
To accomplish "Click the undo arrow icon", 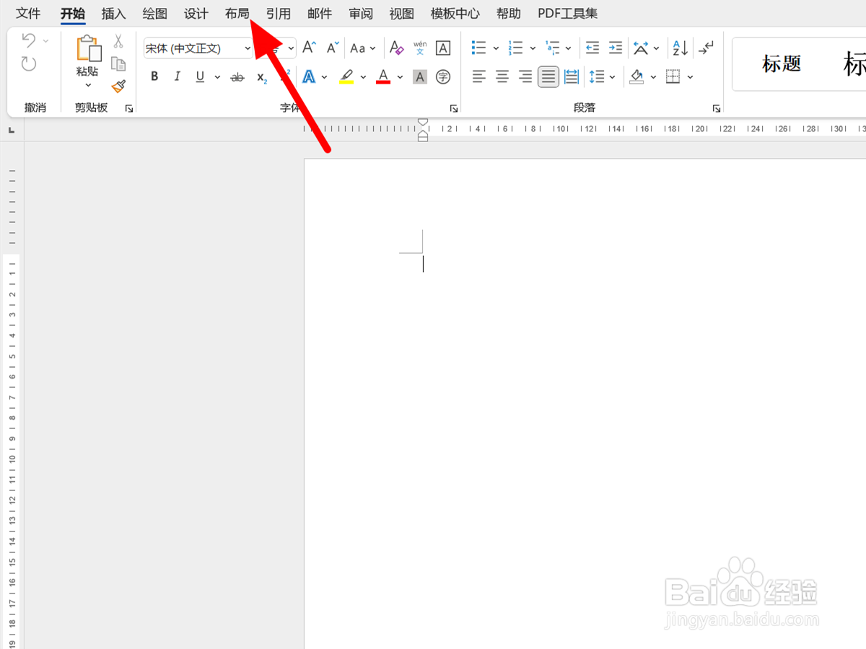I will [29, 40].
